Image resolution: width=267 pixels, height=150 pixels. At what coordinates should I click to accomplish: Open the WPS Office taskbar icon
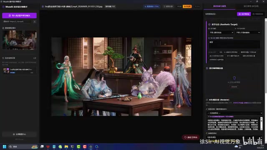coord(48,147)
